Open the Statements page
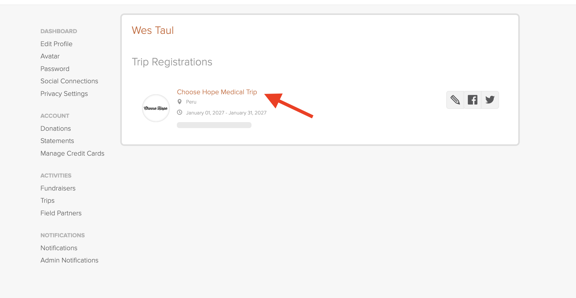 (x=57, y=141)
